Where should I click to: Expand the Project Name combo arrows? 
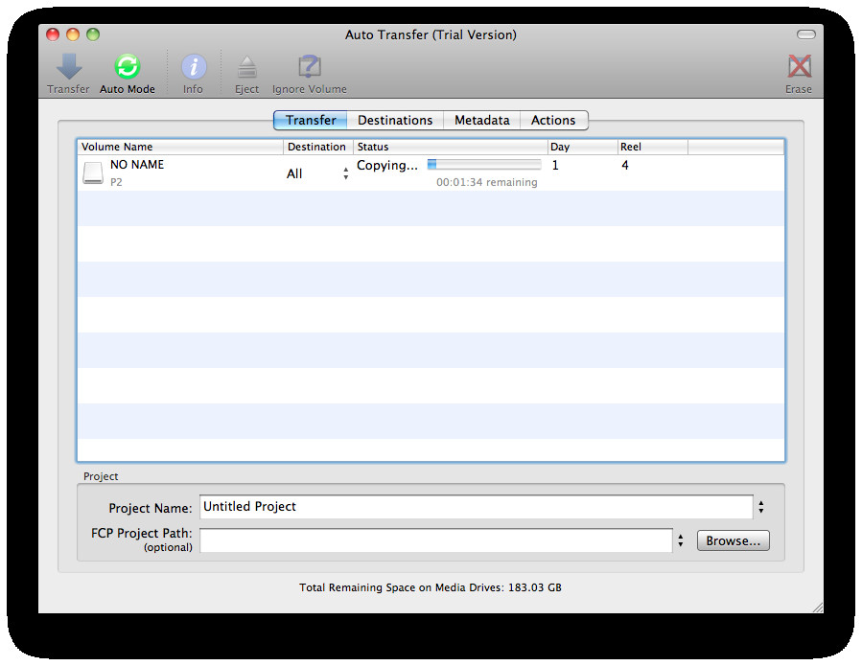coord(761,507)
